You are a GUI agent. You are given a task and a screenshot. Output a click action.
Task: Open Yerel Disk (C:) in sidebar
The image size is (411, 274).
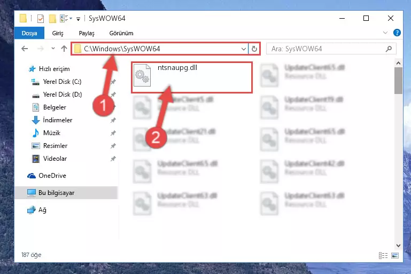(x=56, y=82)
